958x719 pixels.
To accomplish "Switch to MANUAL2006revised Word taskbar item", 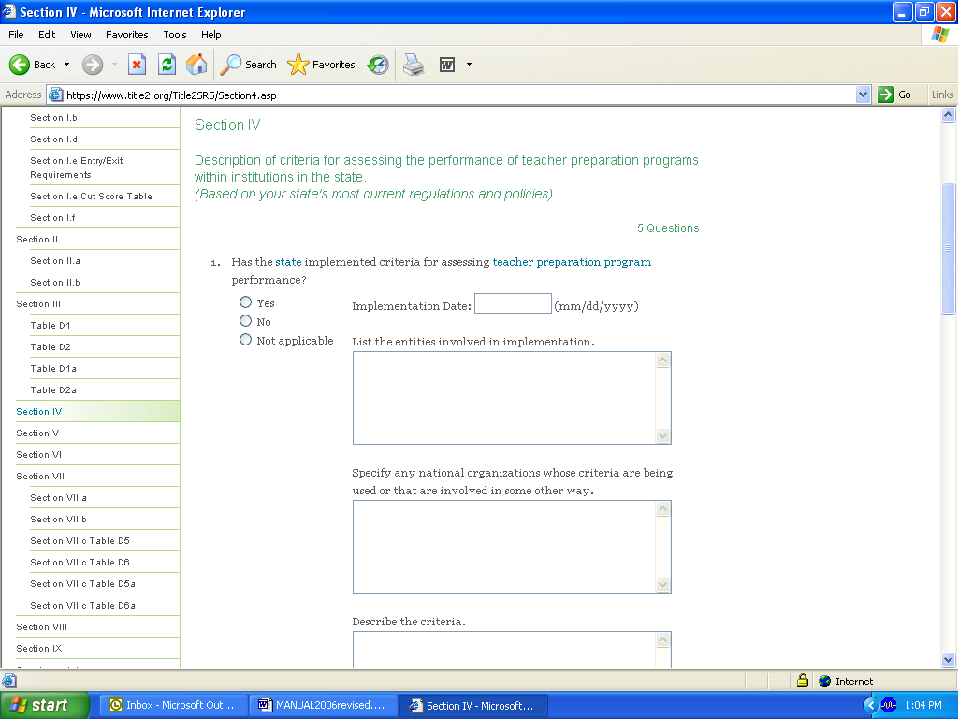I will point(324,705).
